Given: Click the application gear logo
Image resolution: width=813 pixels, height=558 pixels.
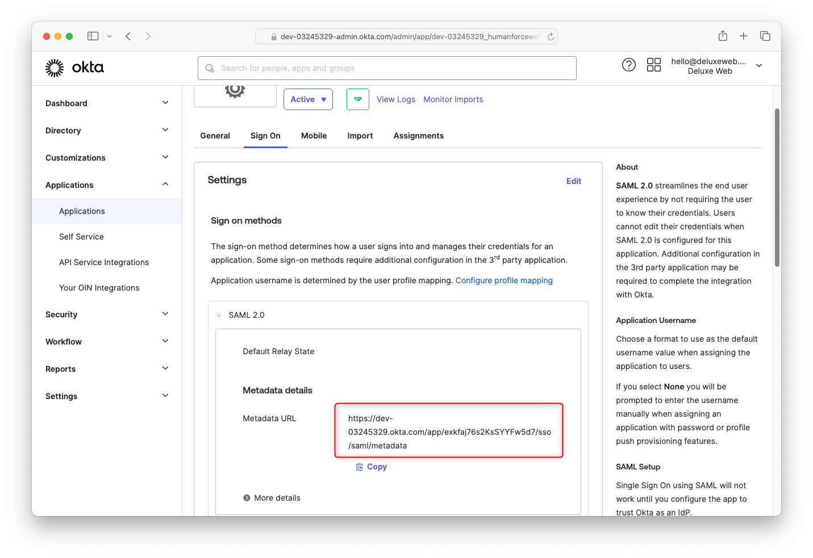Looking at the screenshot, I should pos(235,91).
